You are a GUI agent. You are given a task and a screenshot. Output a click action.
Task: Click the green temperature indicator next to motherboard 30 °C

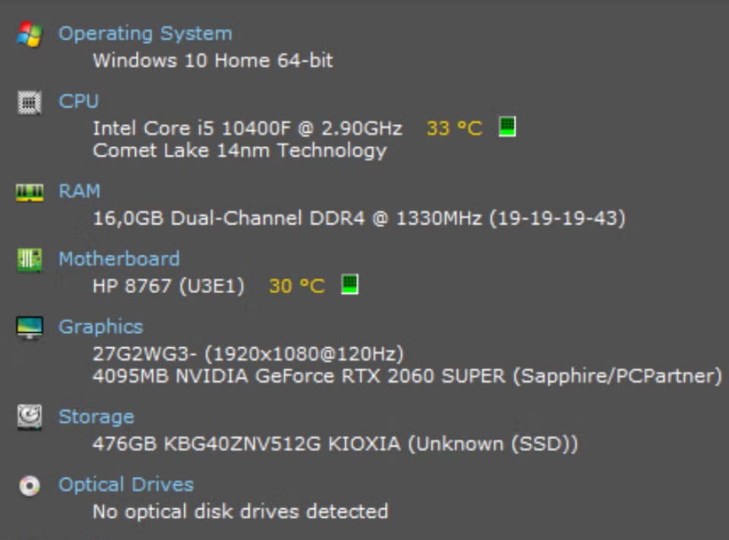(349, 285)
